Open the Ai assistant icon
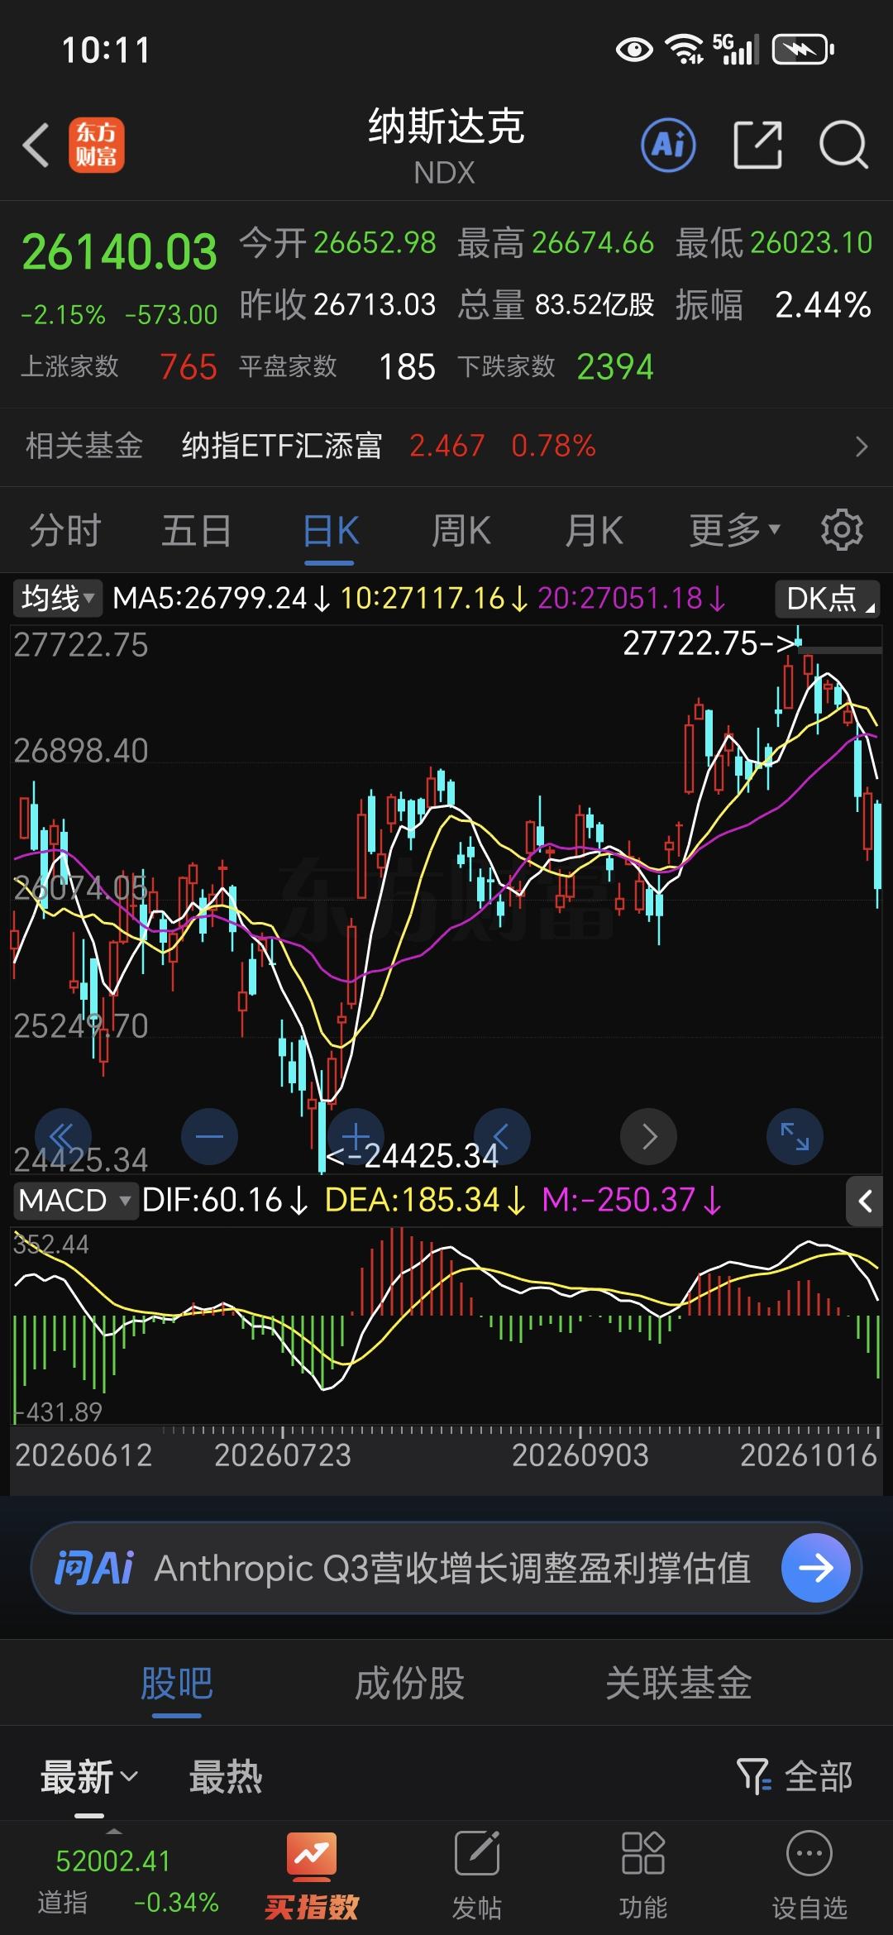The width and height of the screenshot is (893, 1935). (x=668, y=145)
